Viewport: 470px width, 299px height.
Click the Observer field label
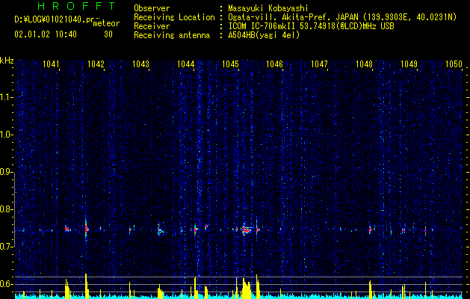tap(152, 8)
